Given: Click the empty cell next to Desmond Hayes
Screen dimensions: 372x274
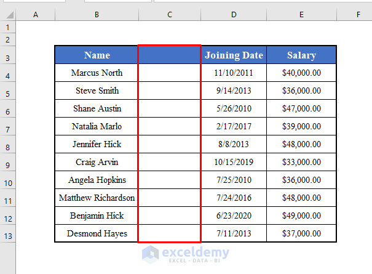Looking at the screenshot, I should 170,233.
